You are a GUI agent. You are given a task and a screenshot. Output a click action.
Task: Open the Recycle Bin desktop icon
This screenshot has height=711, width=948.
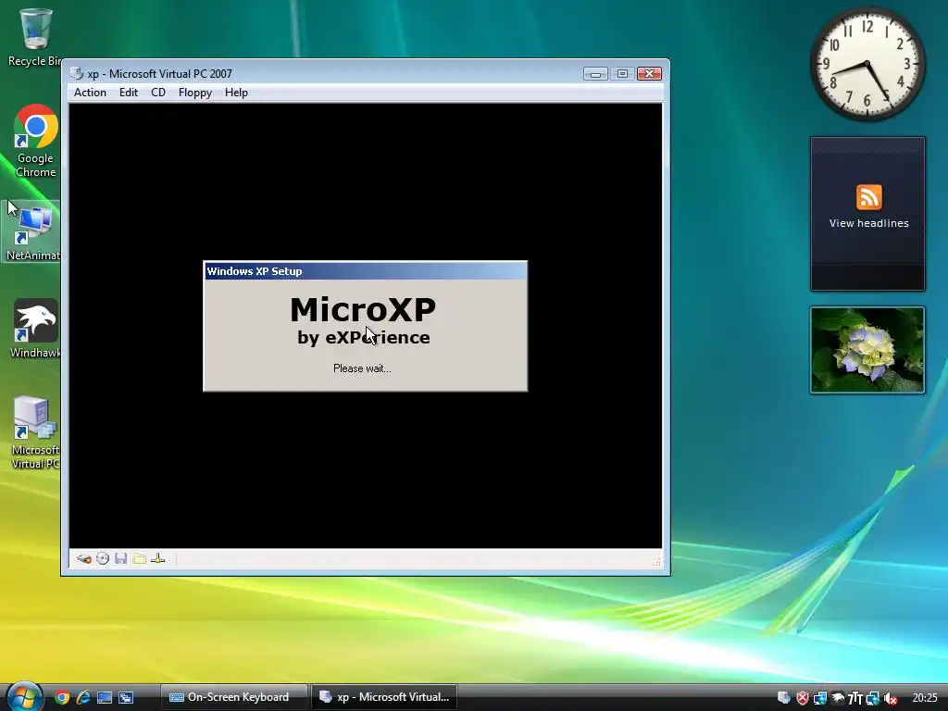(35, 36)
